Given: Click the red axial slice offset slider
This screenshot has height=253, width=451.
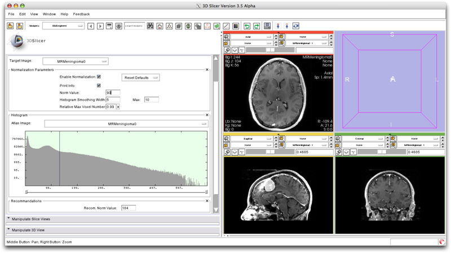Looking at the screenshot, I should (271, 50).
